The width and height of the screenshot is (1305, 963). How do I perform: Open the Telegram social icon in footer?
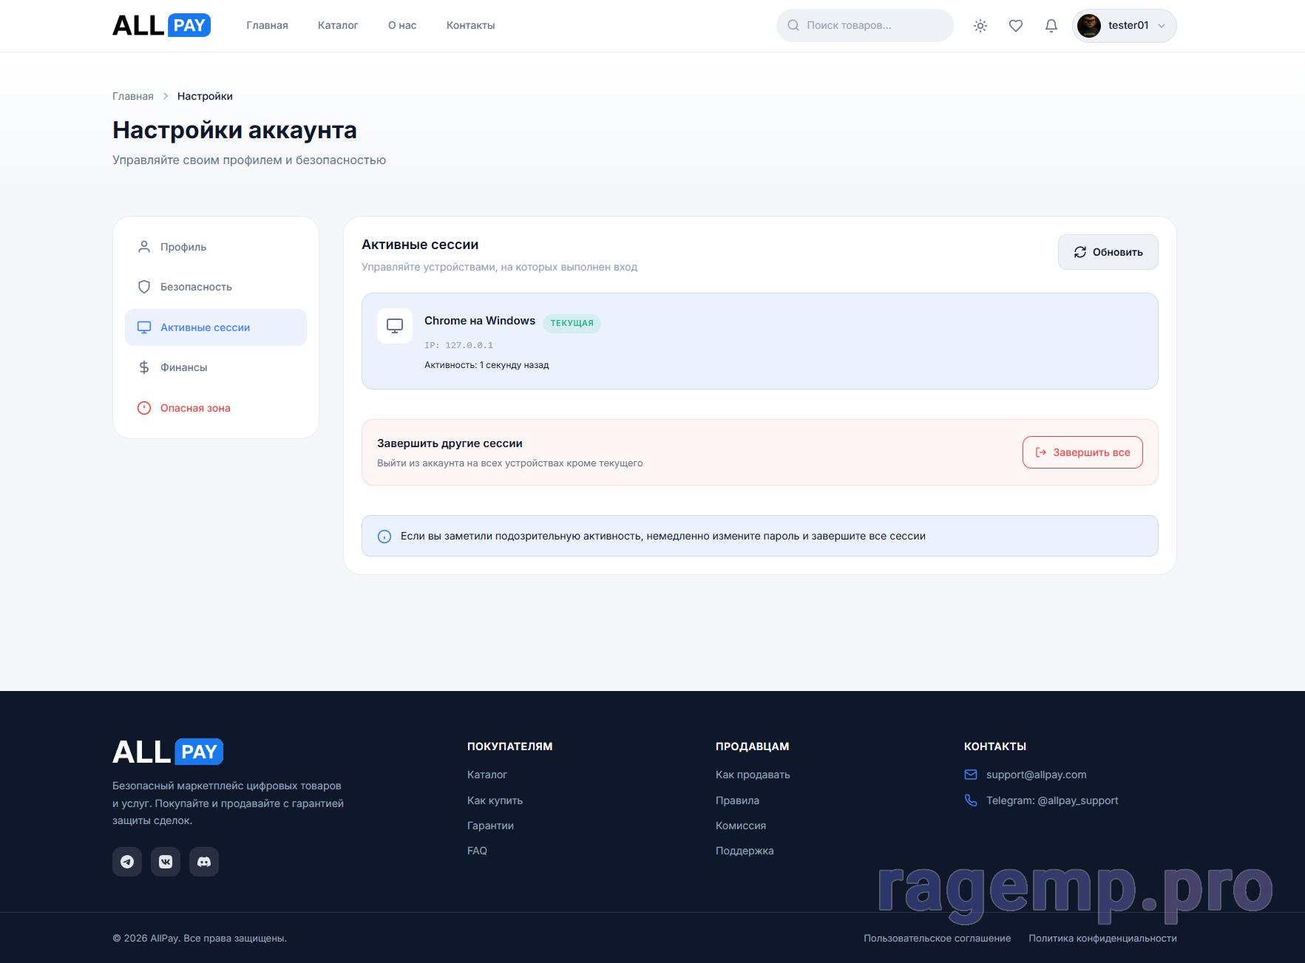click(127, 862)
